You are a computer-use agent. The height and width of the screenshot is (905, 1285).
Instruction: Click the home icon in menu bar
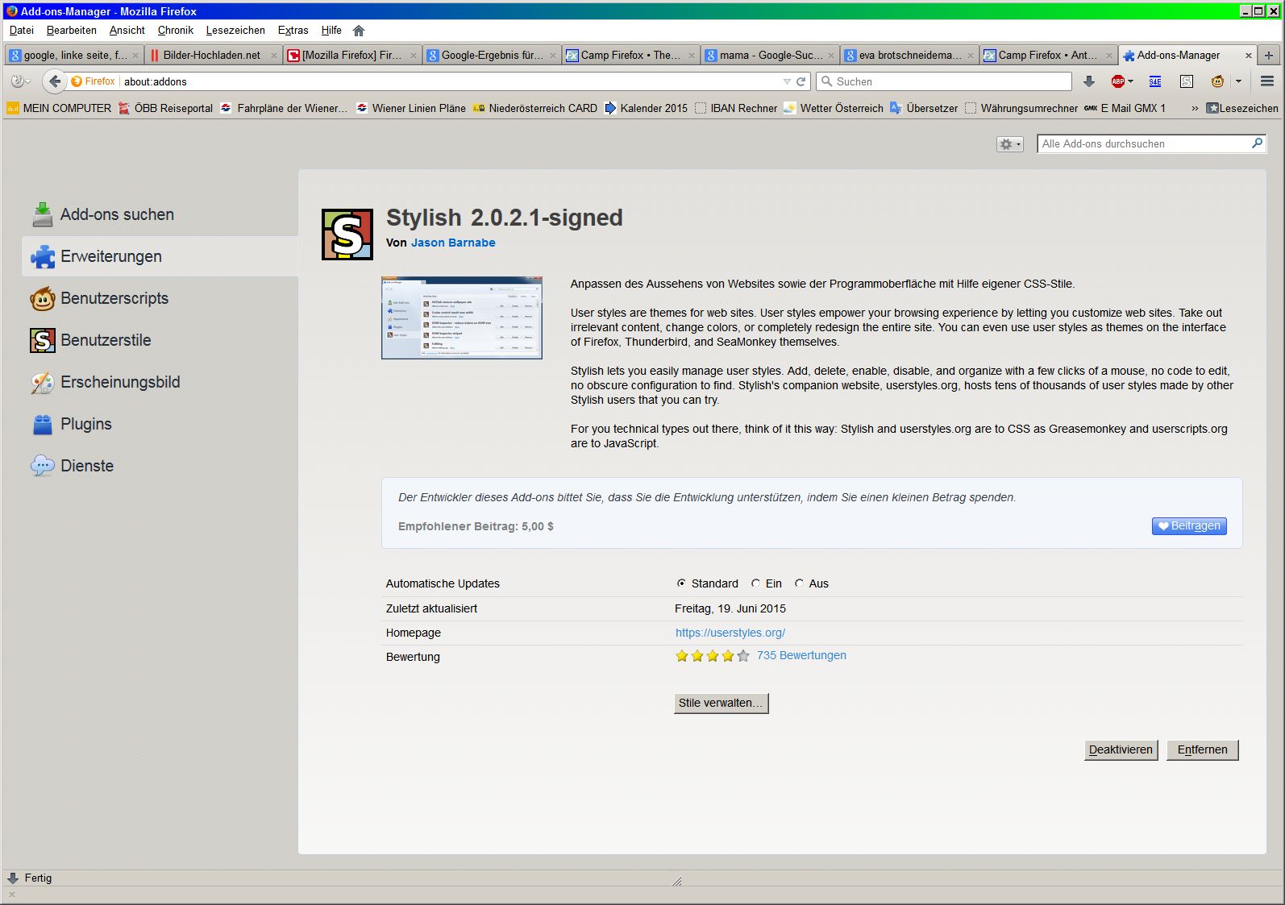(359, 31)
